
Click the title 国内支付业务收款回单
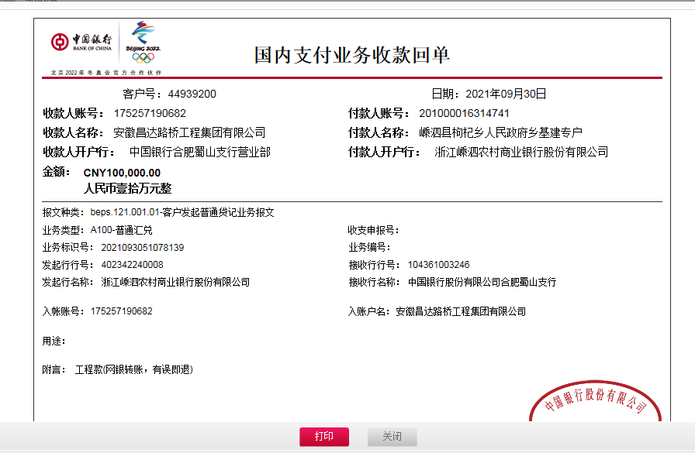352,55
